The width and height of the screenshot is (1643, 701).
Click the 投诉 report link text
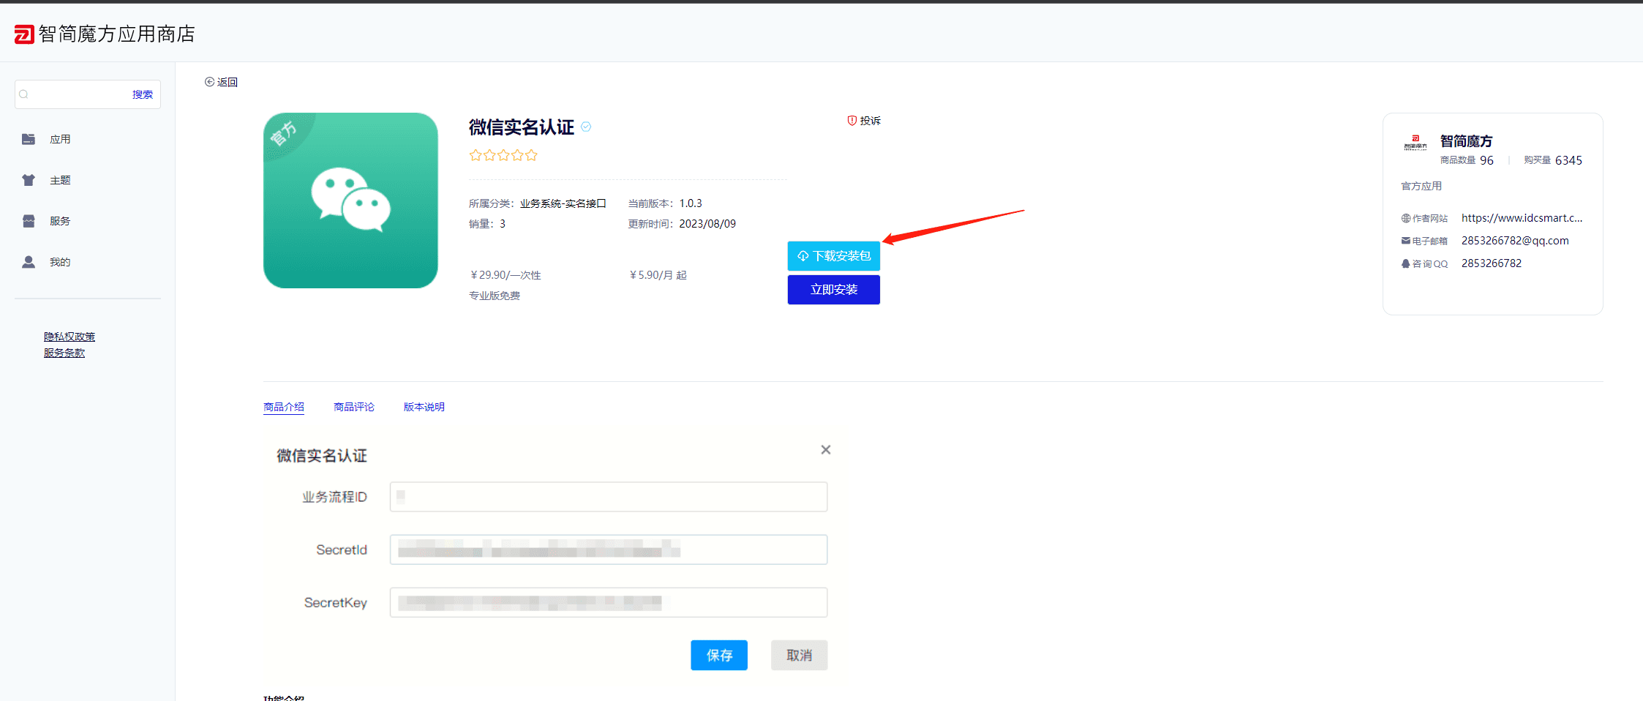(871, 121)
